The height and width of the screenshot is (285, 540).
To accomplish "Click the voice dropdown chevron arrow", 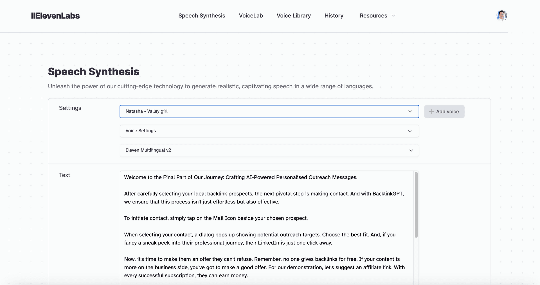I will [410, 112].
